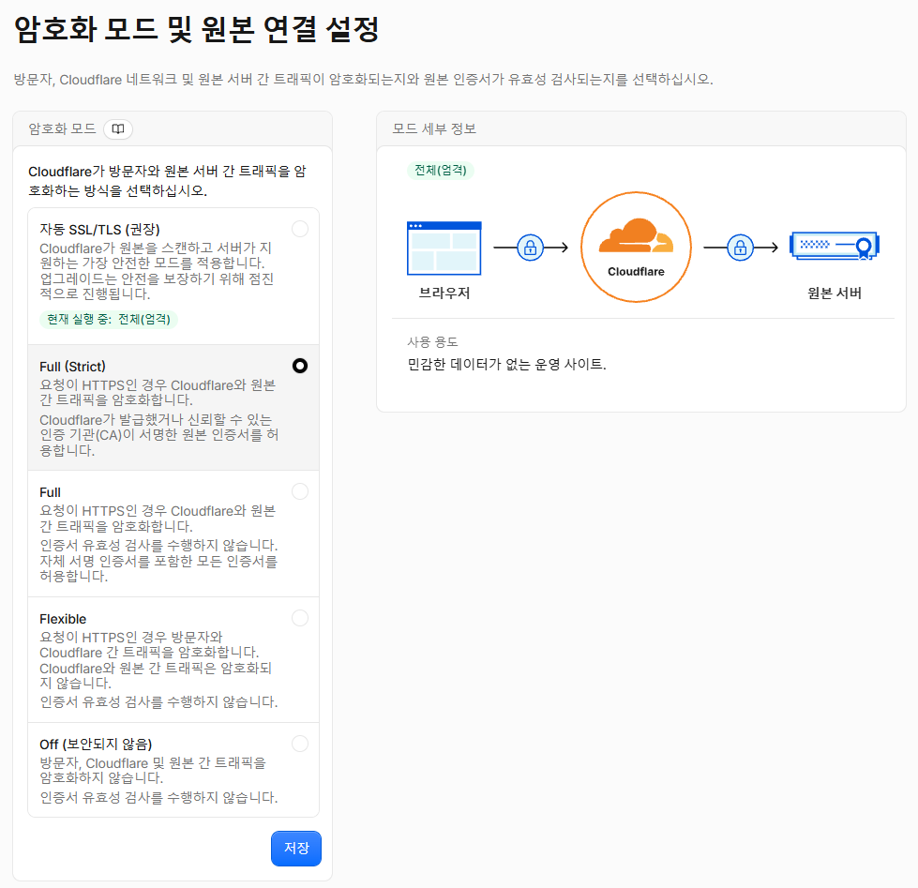
Task: Select the Full (Strict) radio button
Action: coord(300,366)
